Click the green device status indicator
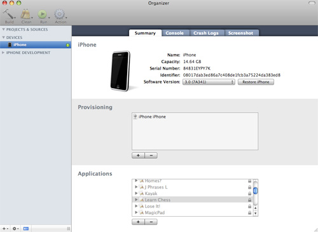This screenshot has height=232, width=318. coord(67,45)
